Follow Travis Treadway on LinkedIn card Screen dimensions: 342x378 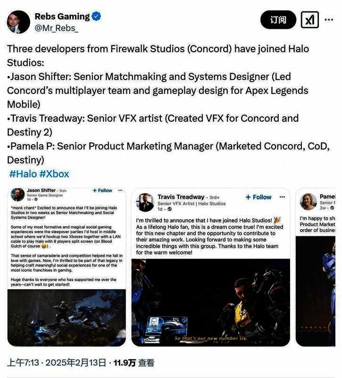click(258, 197)
